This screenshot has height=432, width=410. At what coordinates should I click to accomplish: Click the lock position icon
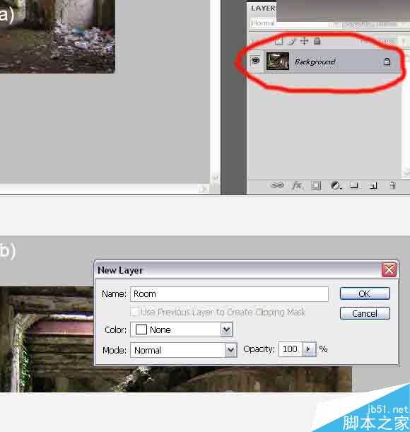coord(304,41)
